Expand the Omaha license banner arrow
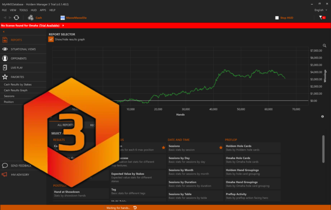The height and width of the screenshot is (210, 331). pyautogui.click(x=63, y=25)
